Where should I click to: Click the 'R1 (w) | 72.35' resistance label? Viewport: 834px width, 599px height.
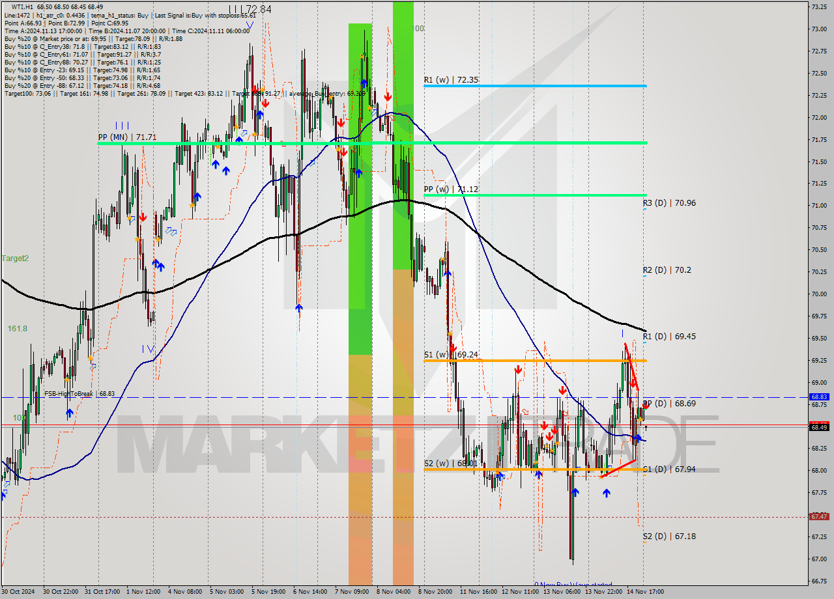pos(451,80)
